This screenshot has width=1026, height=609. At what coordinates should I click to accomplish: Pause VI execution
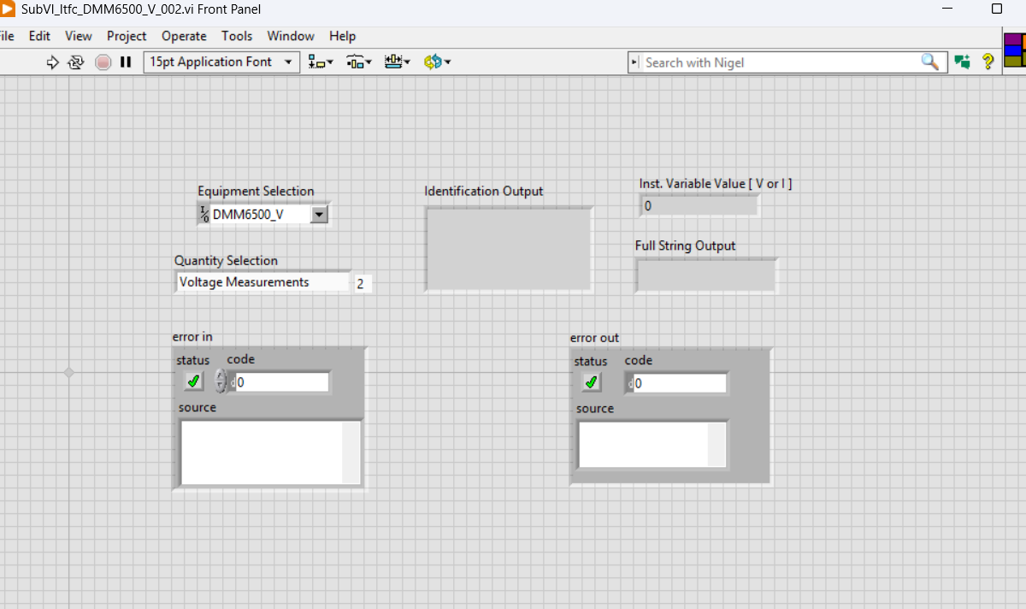pyautogui.click(x=126, y=62)
